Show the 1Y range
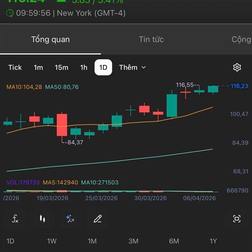252x252 pixels. tap(213, 241)
